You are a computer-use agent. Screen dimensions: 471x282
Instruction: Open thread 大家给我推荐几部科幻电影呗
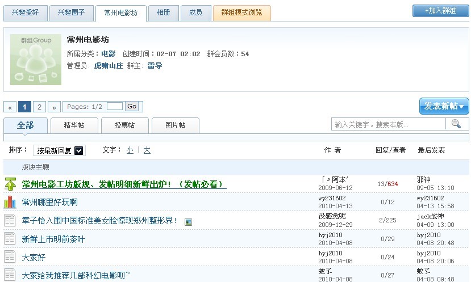[76, 275]
